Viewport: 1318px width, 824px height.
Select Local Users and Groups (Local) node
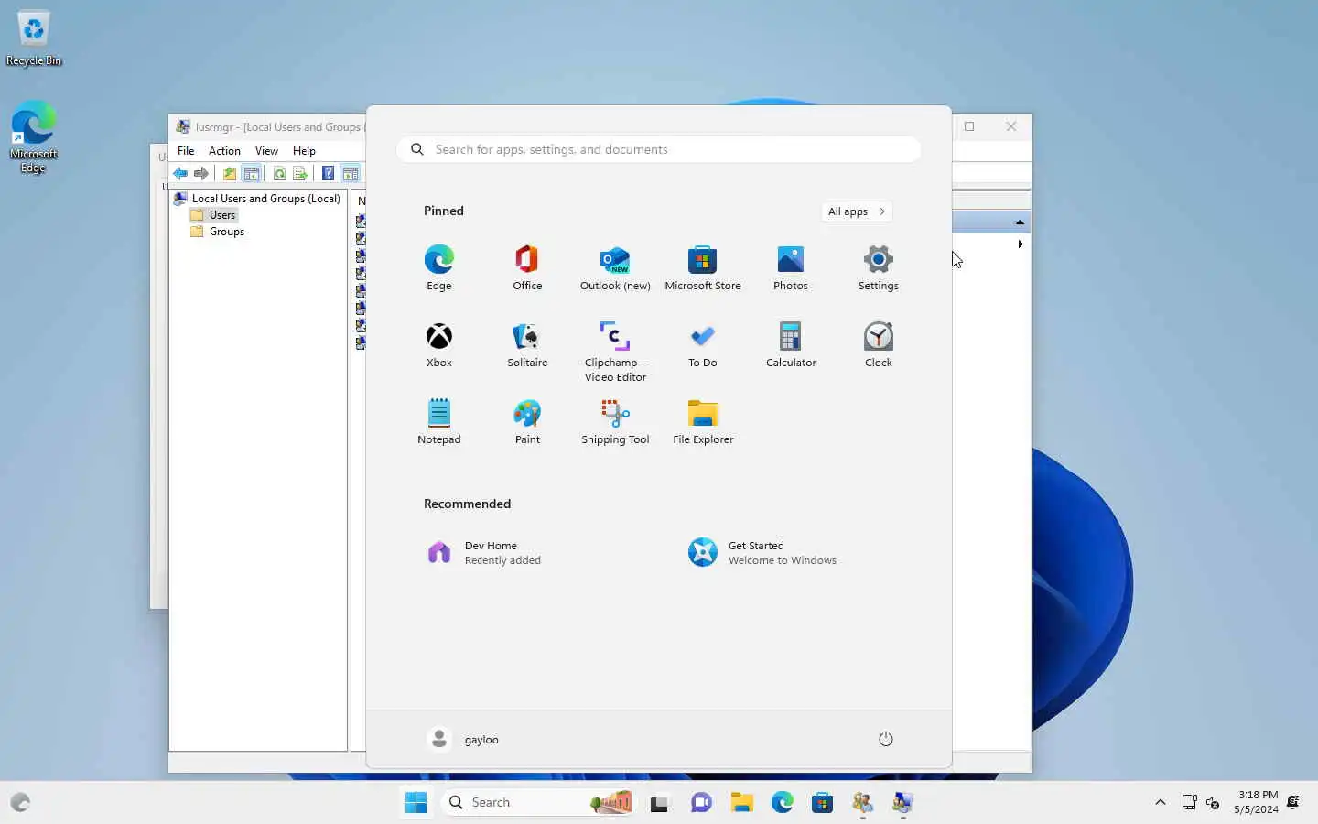(x=258, y=199)
